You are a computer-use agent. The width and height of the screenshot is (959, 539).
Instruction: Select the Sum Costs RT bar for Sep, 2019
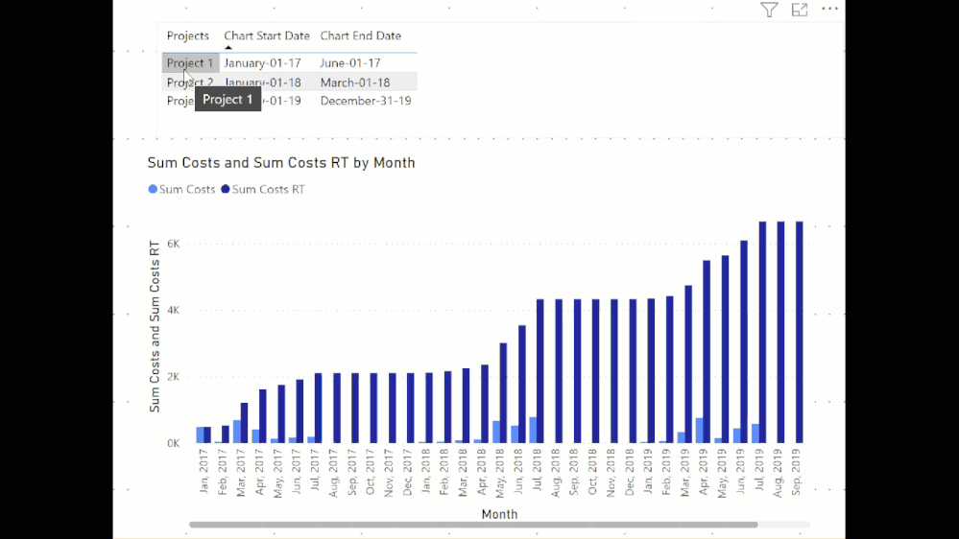click(x=800, y=333)
